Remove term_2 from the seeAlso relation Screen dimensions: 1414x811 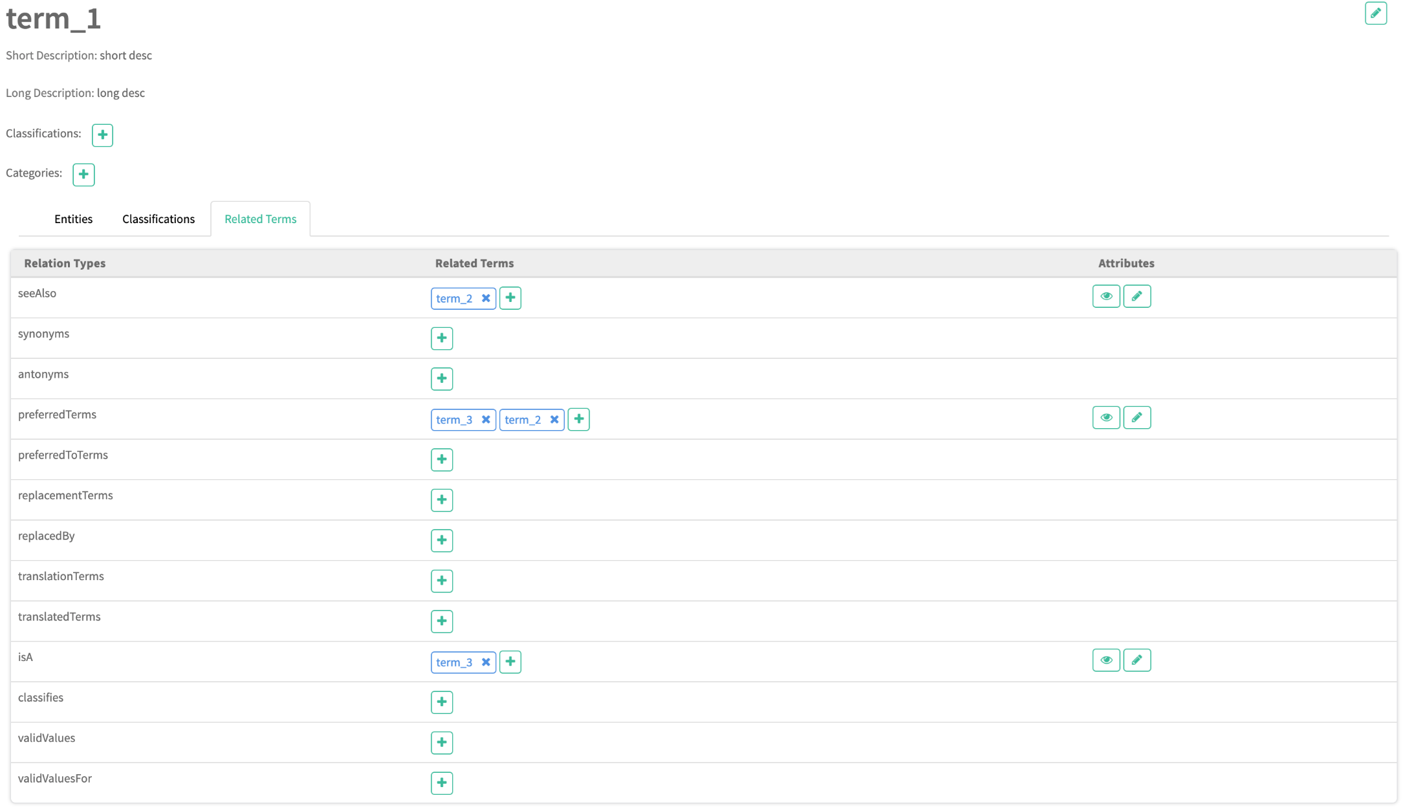[x=486, y=298]
